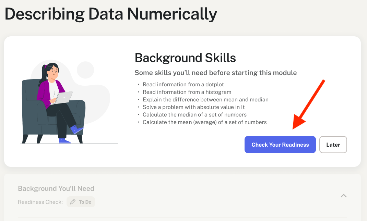This screenshot has width=367, height=221.
Task: Click the "Describing Data Numerically" page title
Action: click(111, 14)
